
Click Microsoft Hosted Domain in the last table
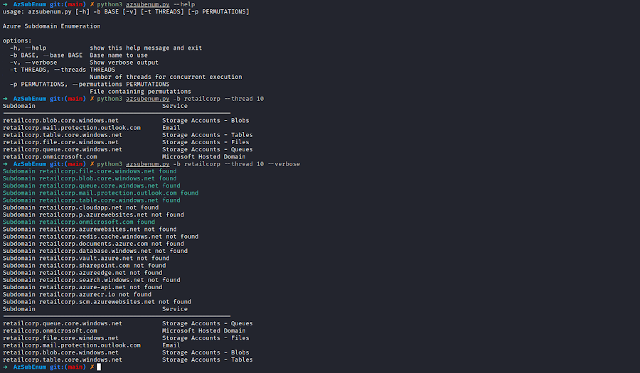point(203,331)
